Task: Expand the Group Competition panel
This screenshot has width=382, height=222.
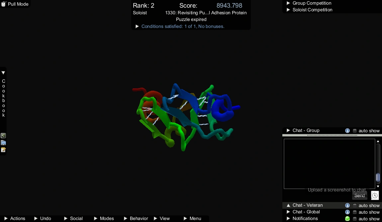Action: (x=288, y=3)
